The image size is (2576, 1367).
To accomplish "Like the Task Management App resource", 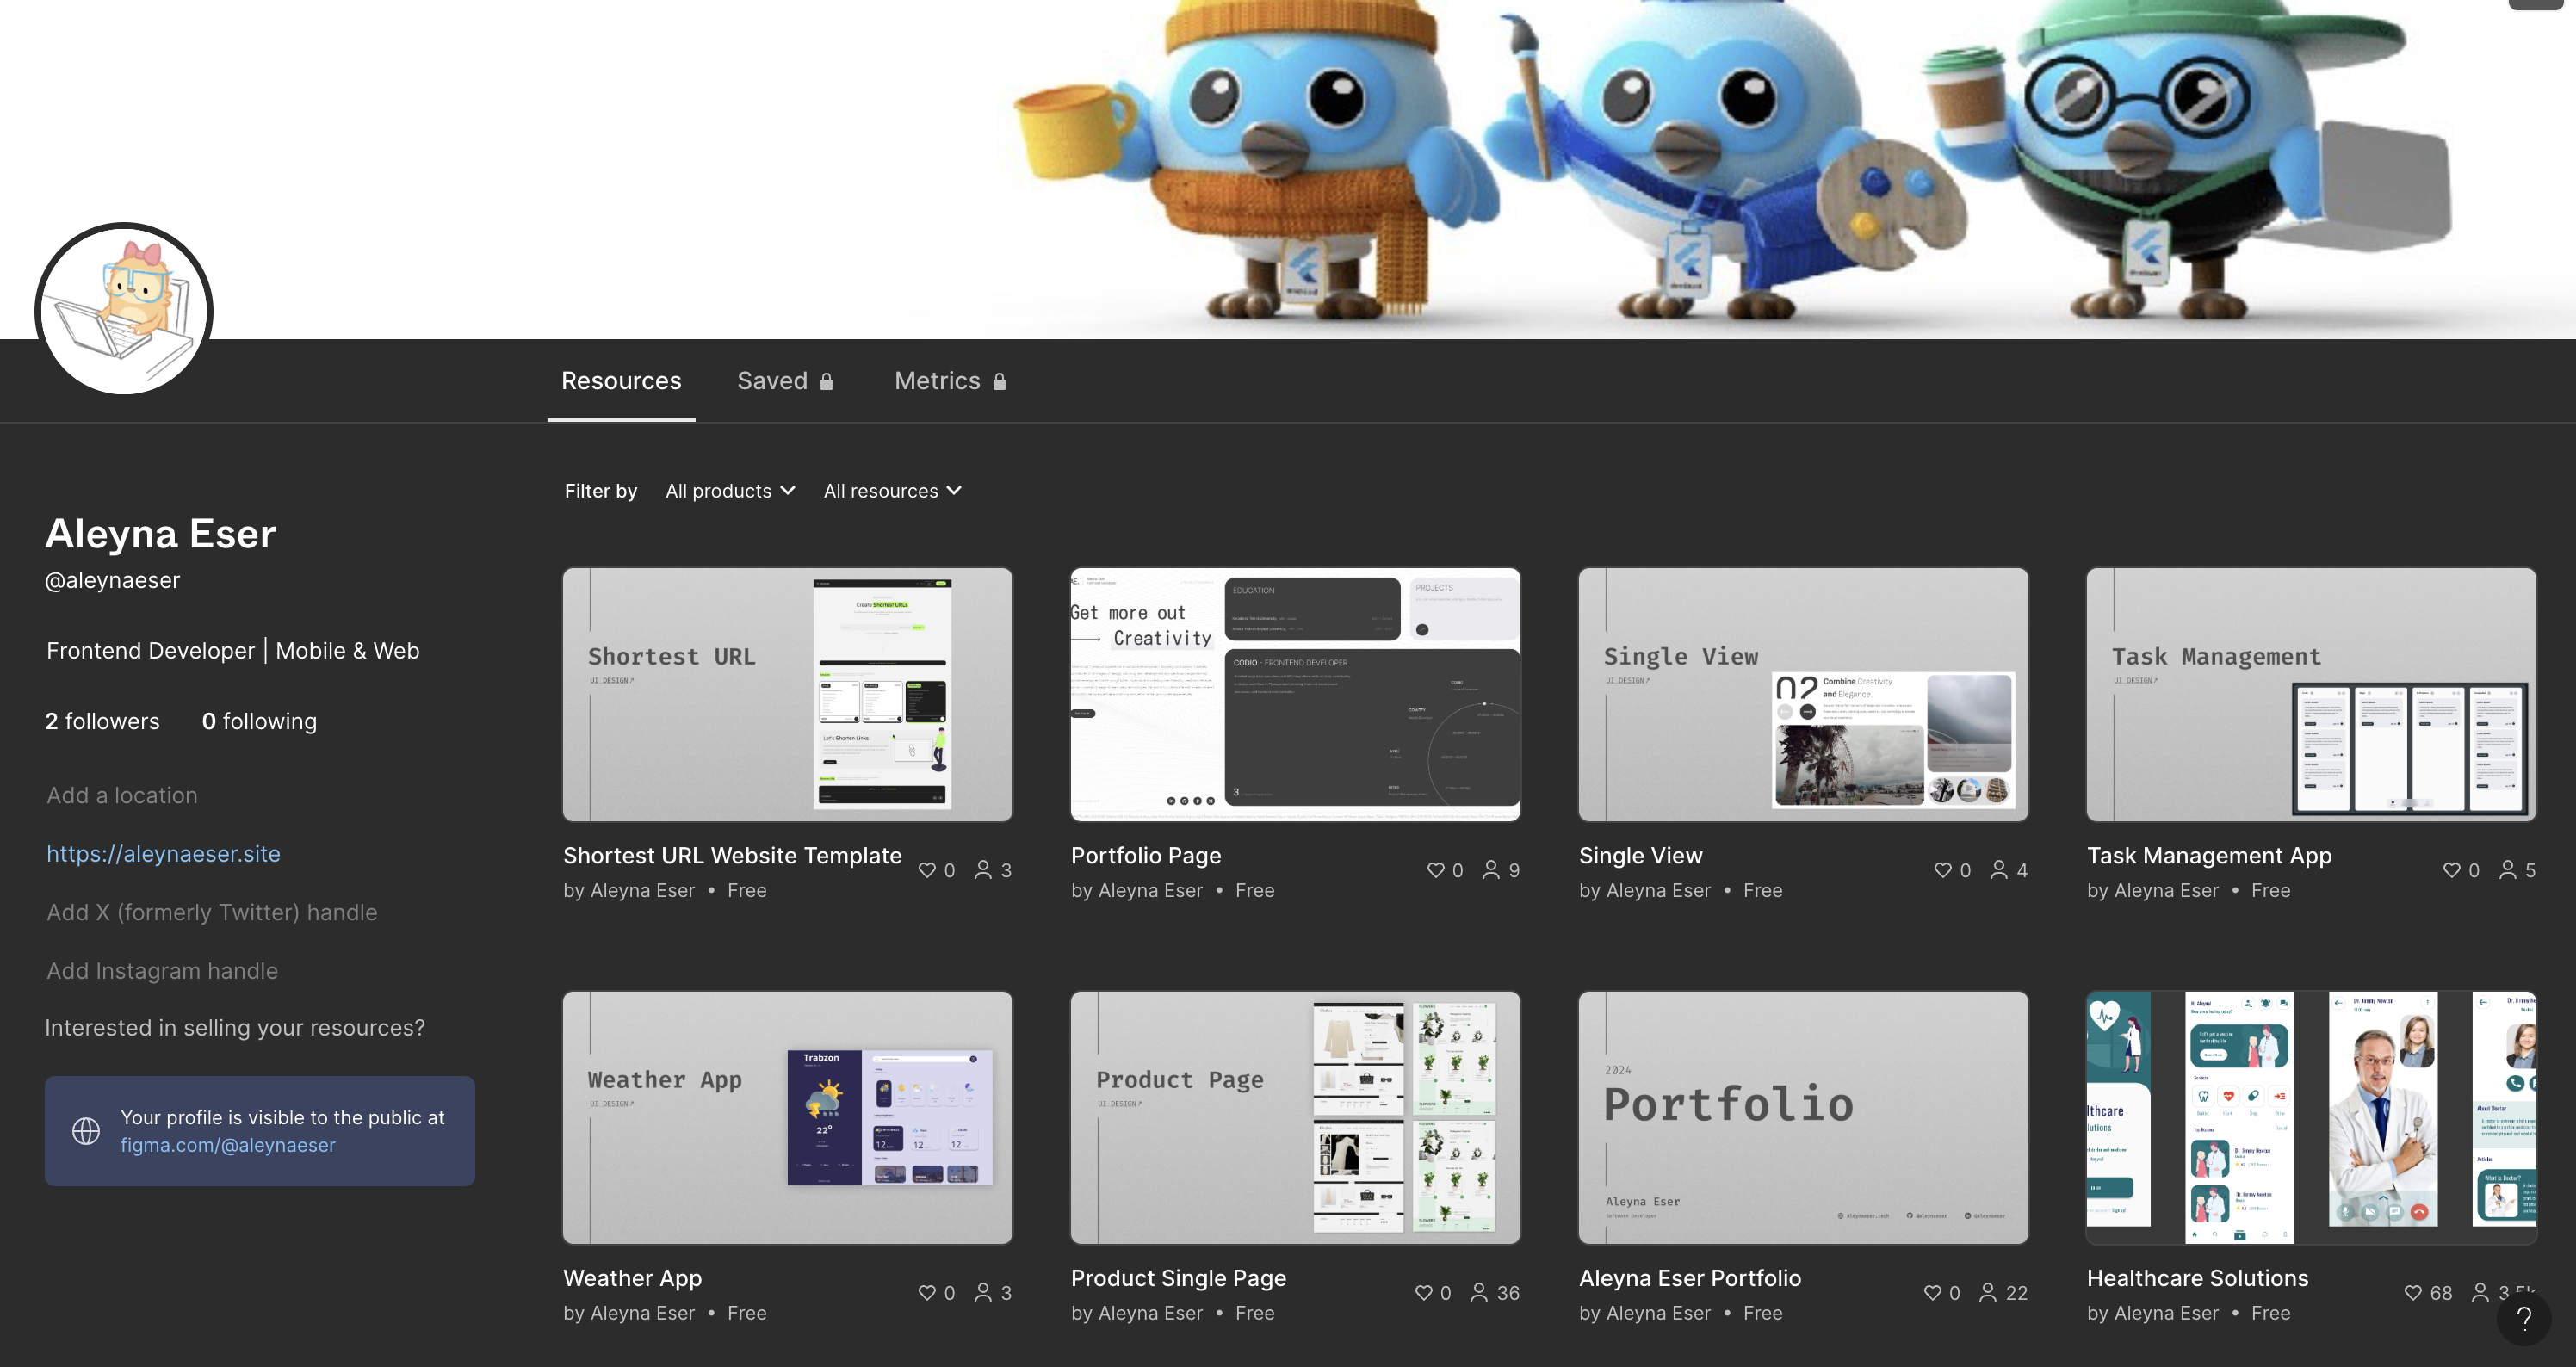I will tap(2451, 870).
